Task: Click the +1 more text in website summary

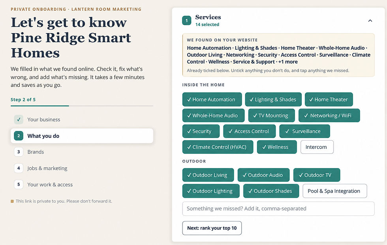Action: tap(288, 62)
